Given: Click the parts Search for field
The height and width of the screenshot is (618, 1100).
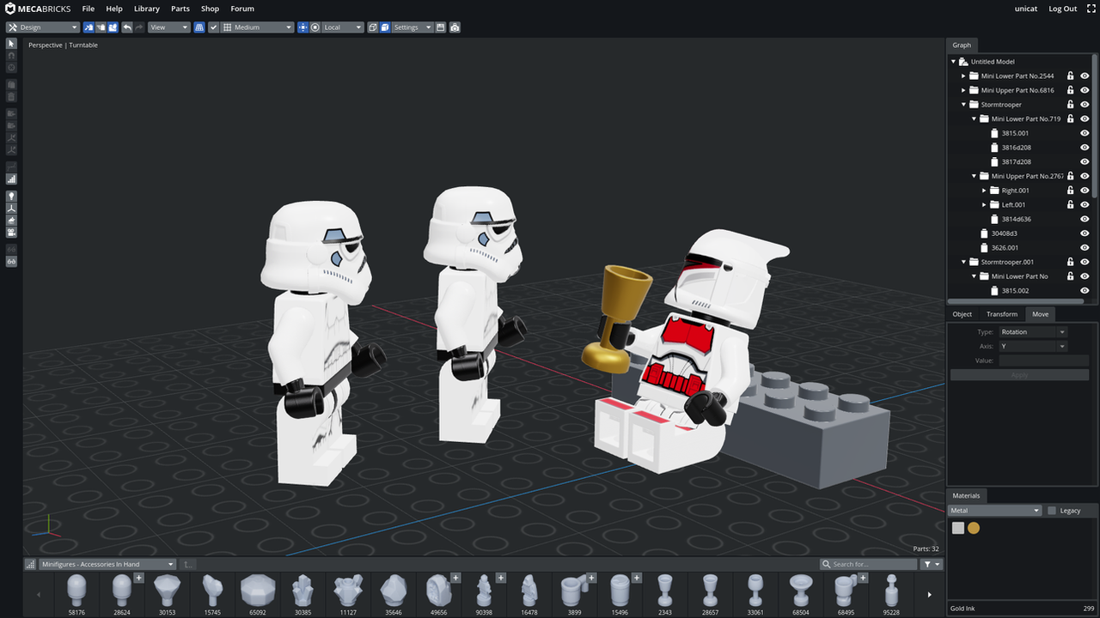Looking at the screenshot, I should 868,564.
